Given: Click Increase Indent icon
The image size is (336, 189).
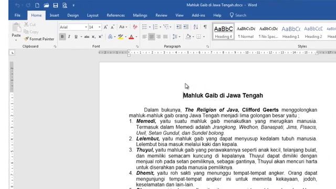Looking at the screenshot, I should tap(186, 27).
